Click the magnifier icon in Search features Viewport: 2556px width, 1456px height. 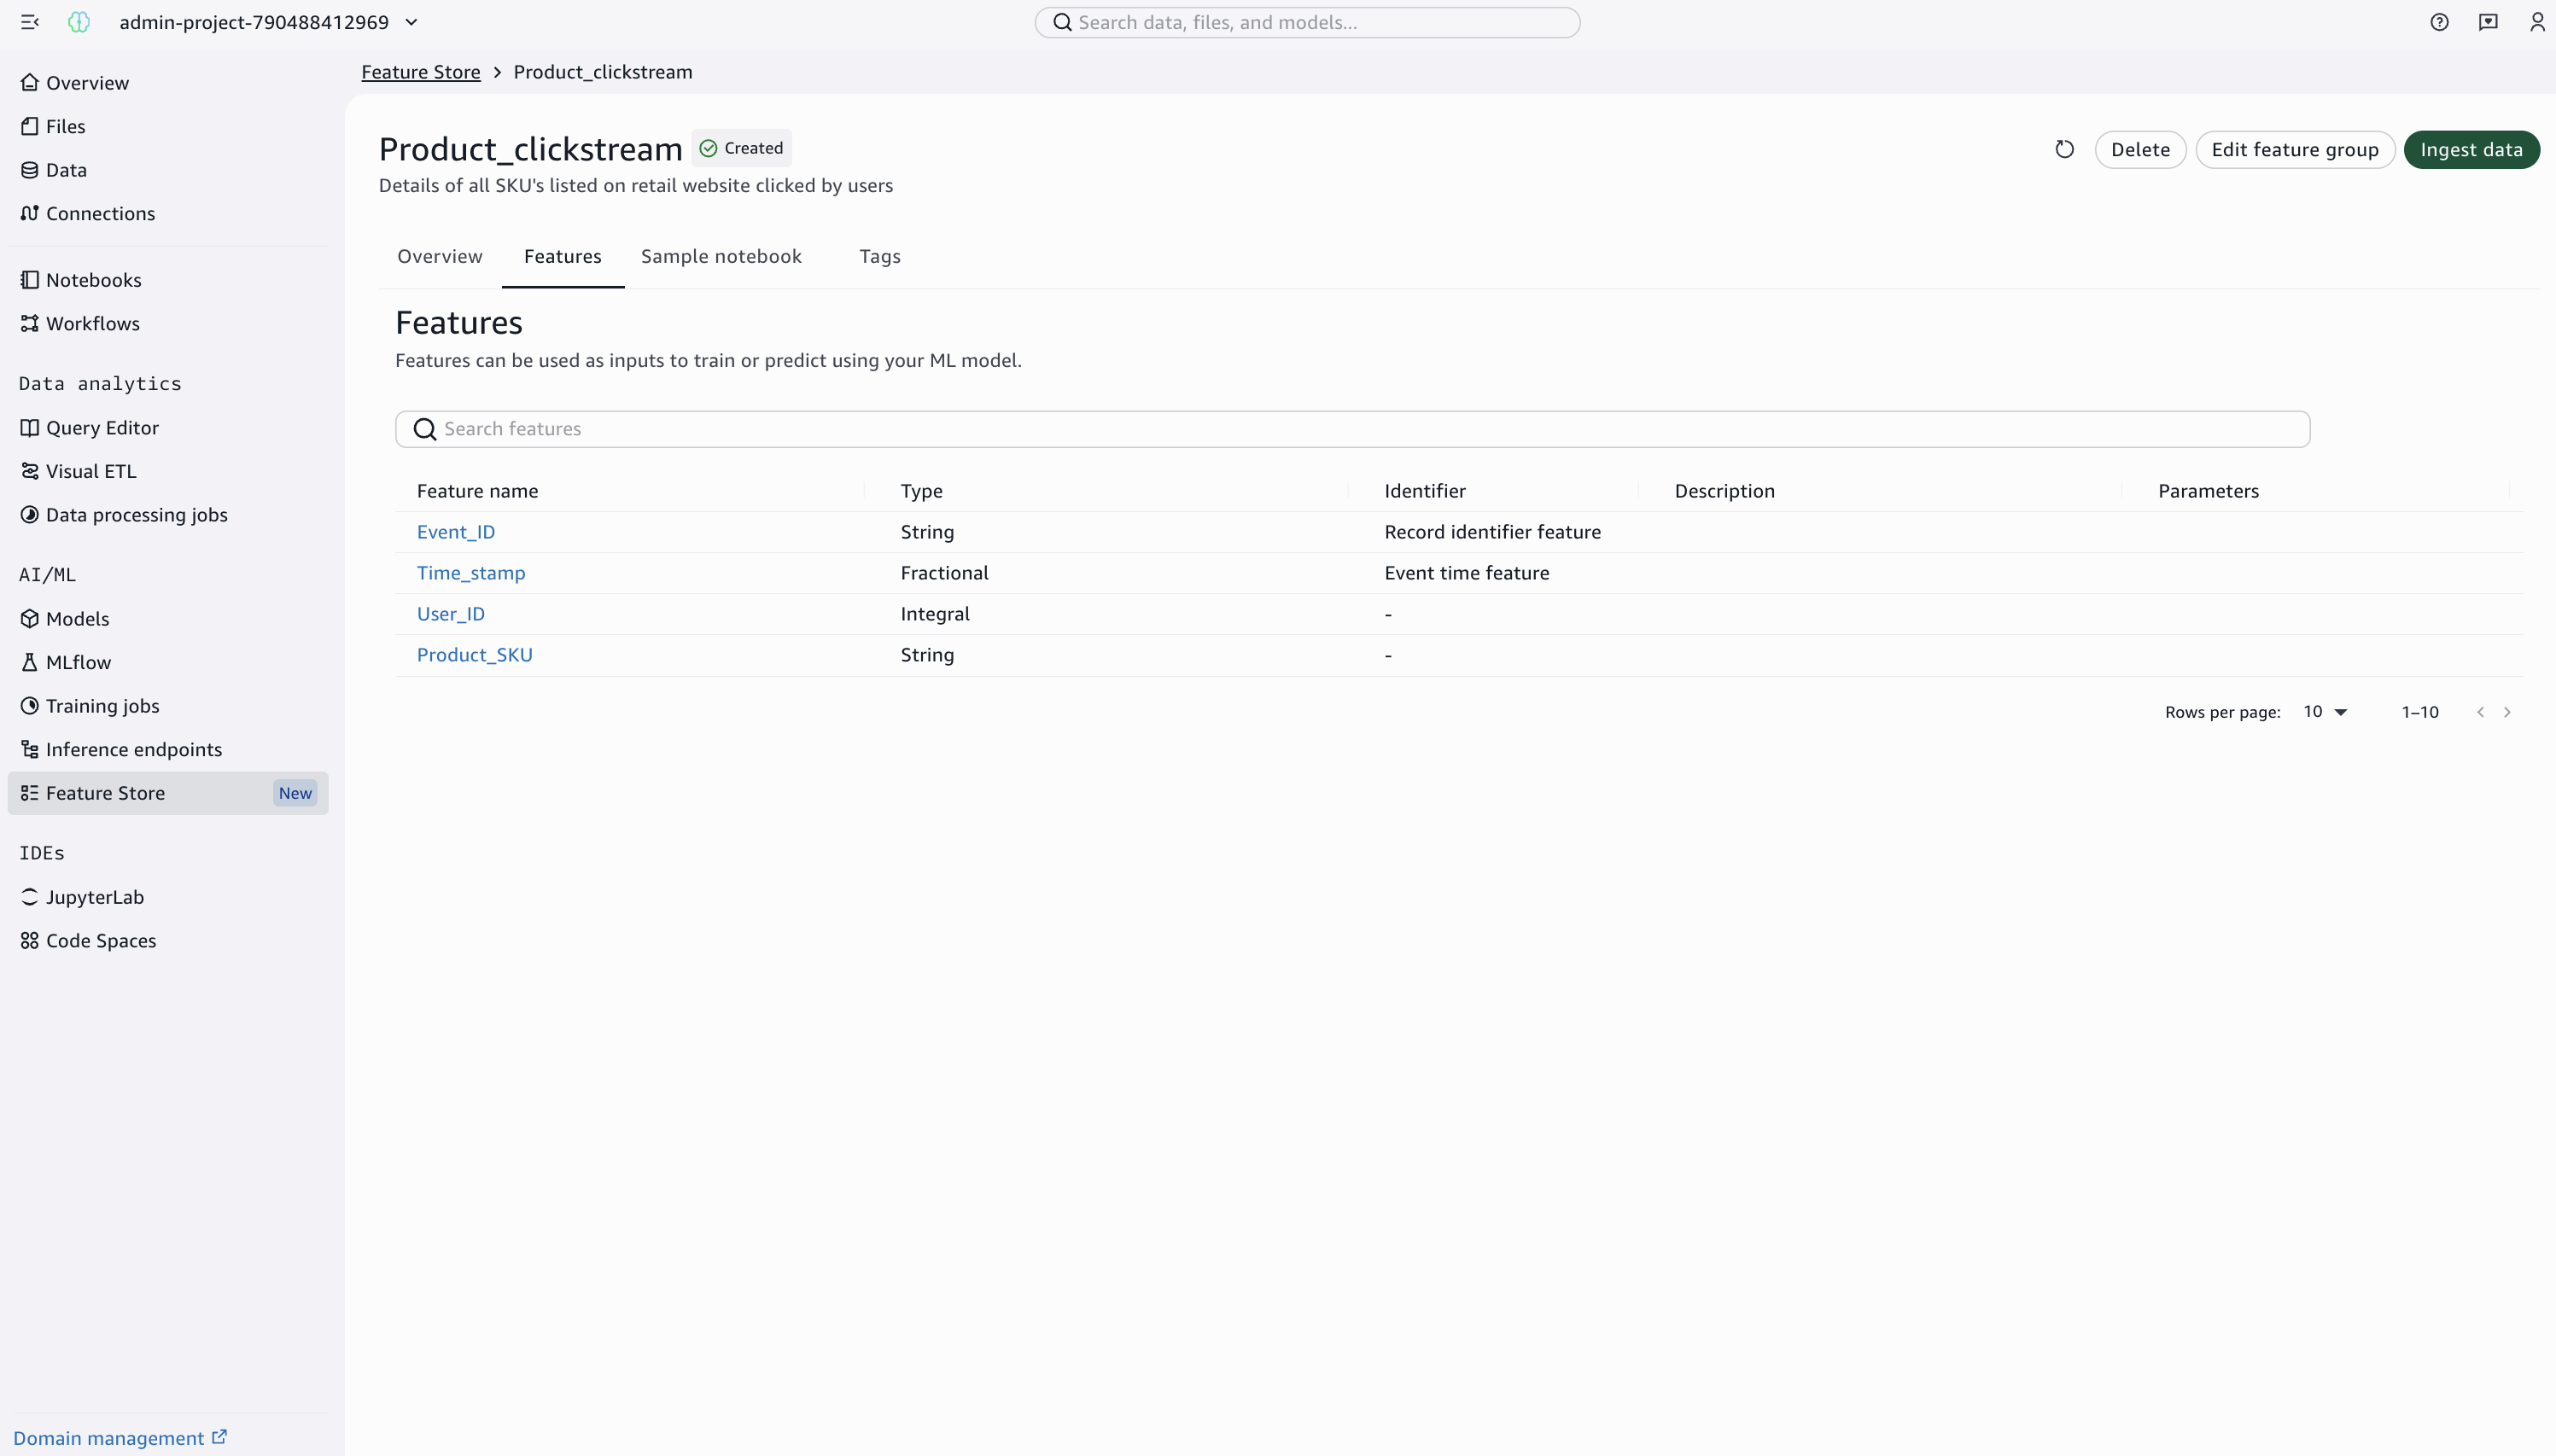[425, 429]
